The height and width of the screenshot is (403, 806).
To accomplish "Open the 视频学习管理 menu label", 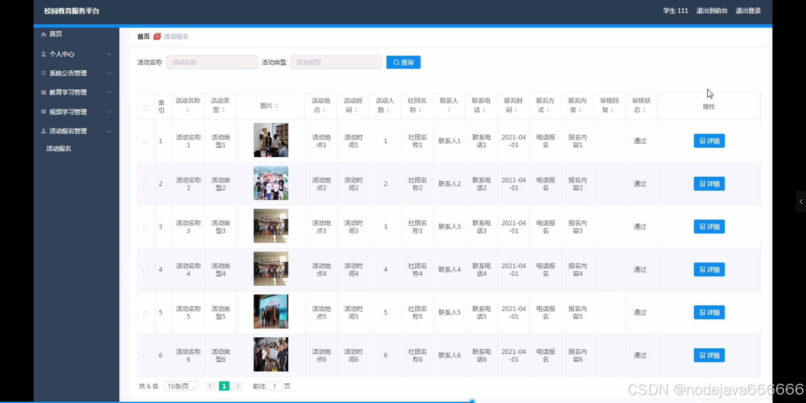I will tap(68, 112).
